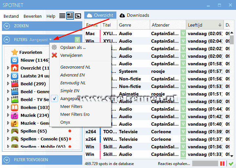Image resolution: width=236 pixels, height=168 pixels.
Task: Click the Beeld - TV Series clapperboard icon
Action: [15, 99]
